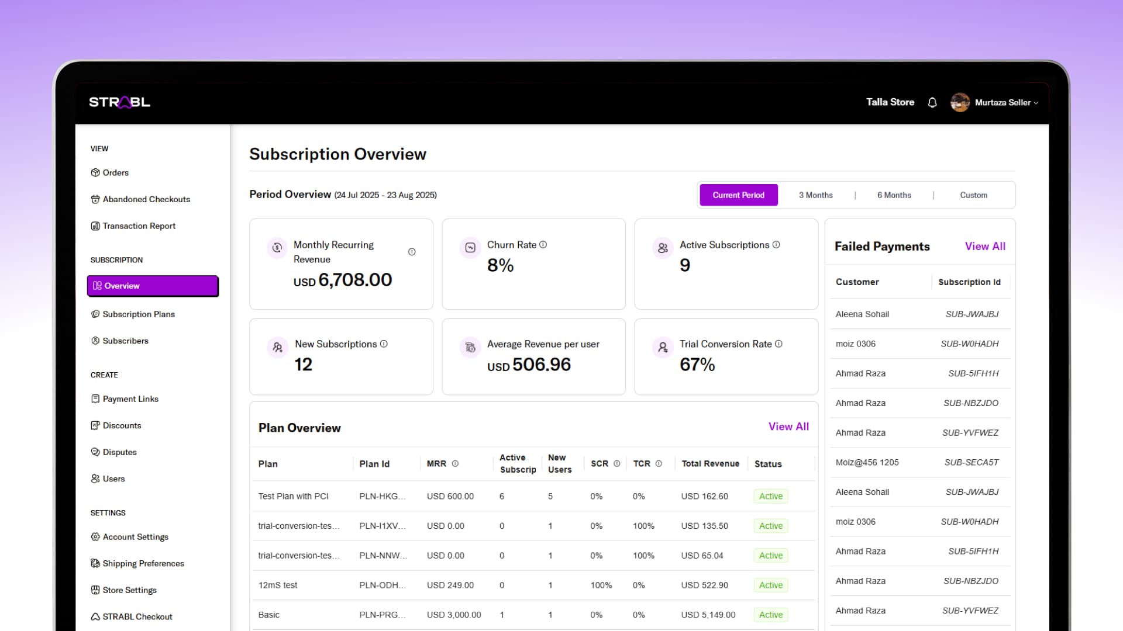Click the Murtaza Seller profile avatar
The image size is (1123, 631).
point(960,102)
